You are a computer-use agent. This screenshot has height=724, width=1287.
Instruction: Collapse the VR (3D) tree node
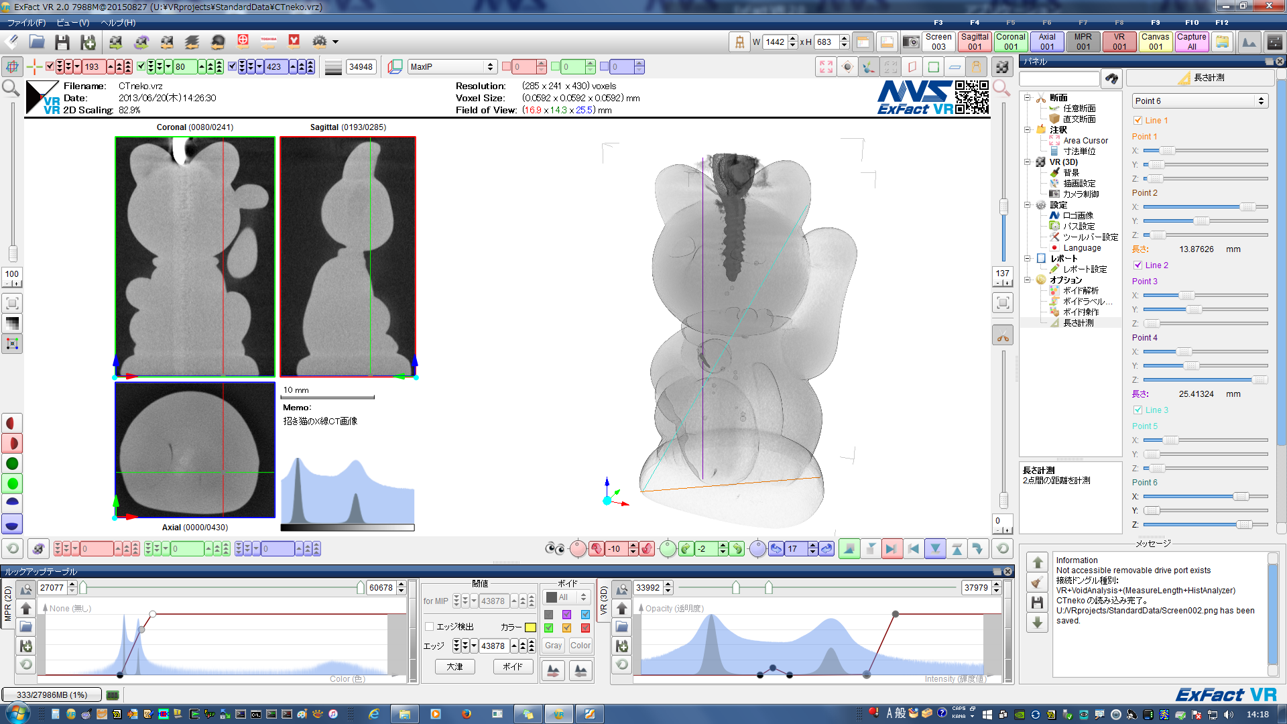tap(1027, 162)
